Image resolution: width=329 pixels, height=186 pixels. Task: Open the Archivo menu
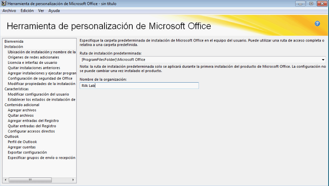pyautogui.click(x=9, y=11)
